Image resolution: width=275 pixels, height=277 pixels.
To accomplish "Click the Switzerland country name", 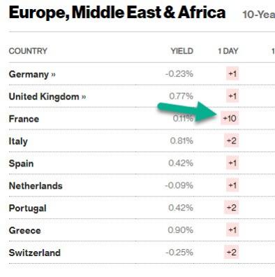I will tap(35, 253).
